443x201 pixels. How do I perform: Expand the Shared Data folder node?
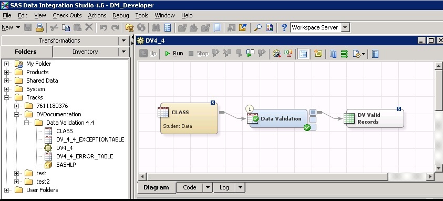pyautogui.click(x=6, y=81)
